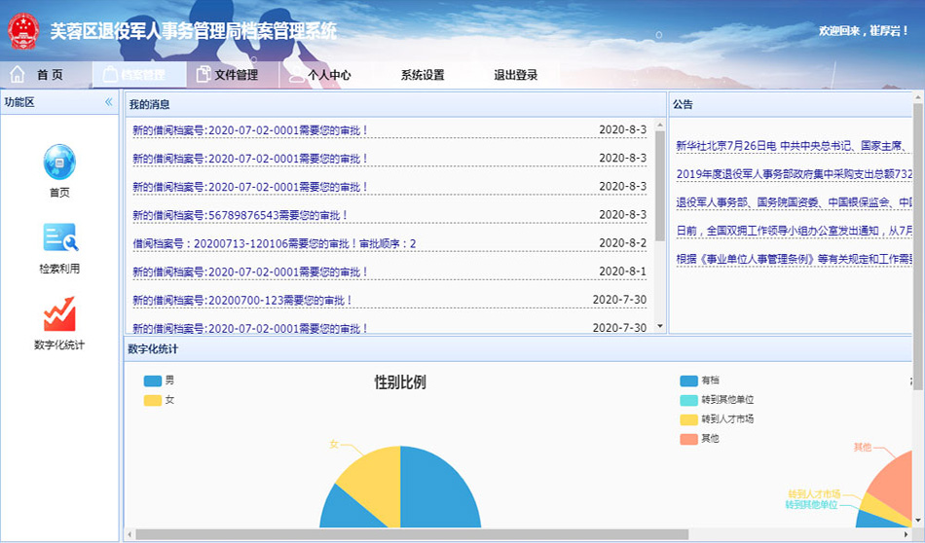Toggle 转到人才市场 legend item
Screen dimensions: 925x543
pyautogui.click(x=689, y=419)
